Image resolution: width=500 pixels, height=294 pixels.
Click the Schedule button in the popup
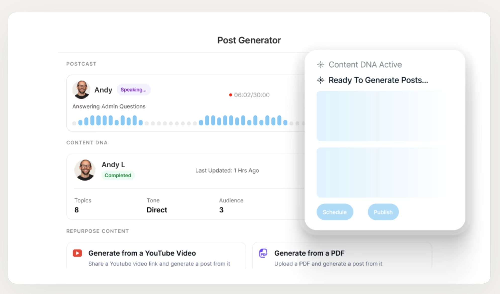(335, 212)
